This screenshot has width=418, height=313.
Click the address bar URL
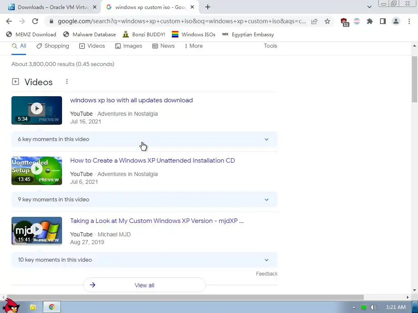[182, 21]
